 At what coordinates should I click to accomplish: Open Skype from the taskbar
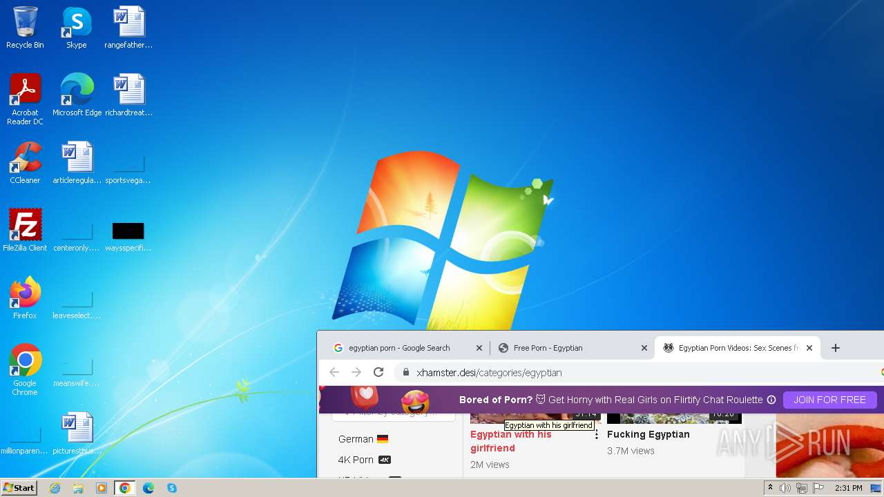(x=172, y=488)
